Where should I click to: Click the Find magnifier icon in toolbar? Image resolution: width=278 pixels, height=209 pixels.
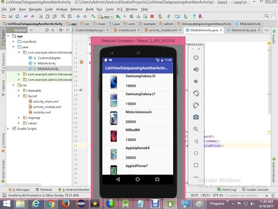point(63,16)
